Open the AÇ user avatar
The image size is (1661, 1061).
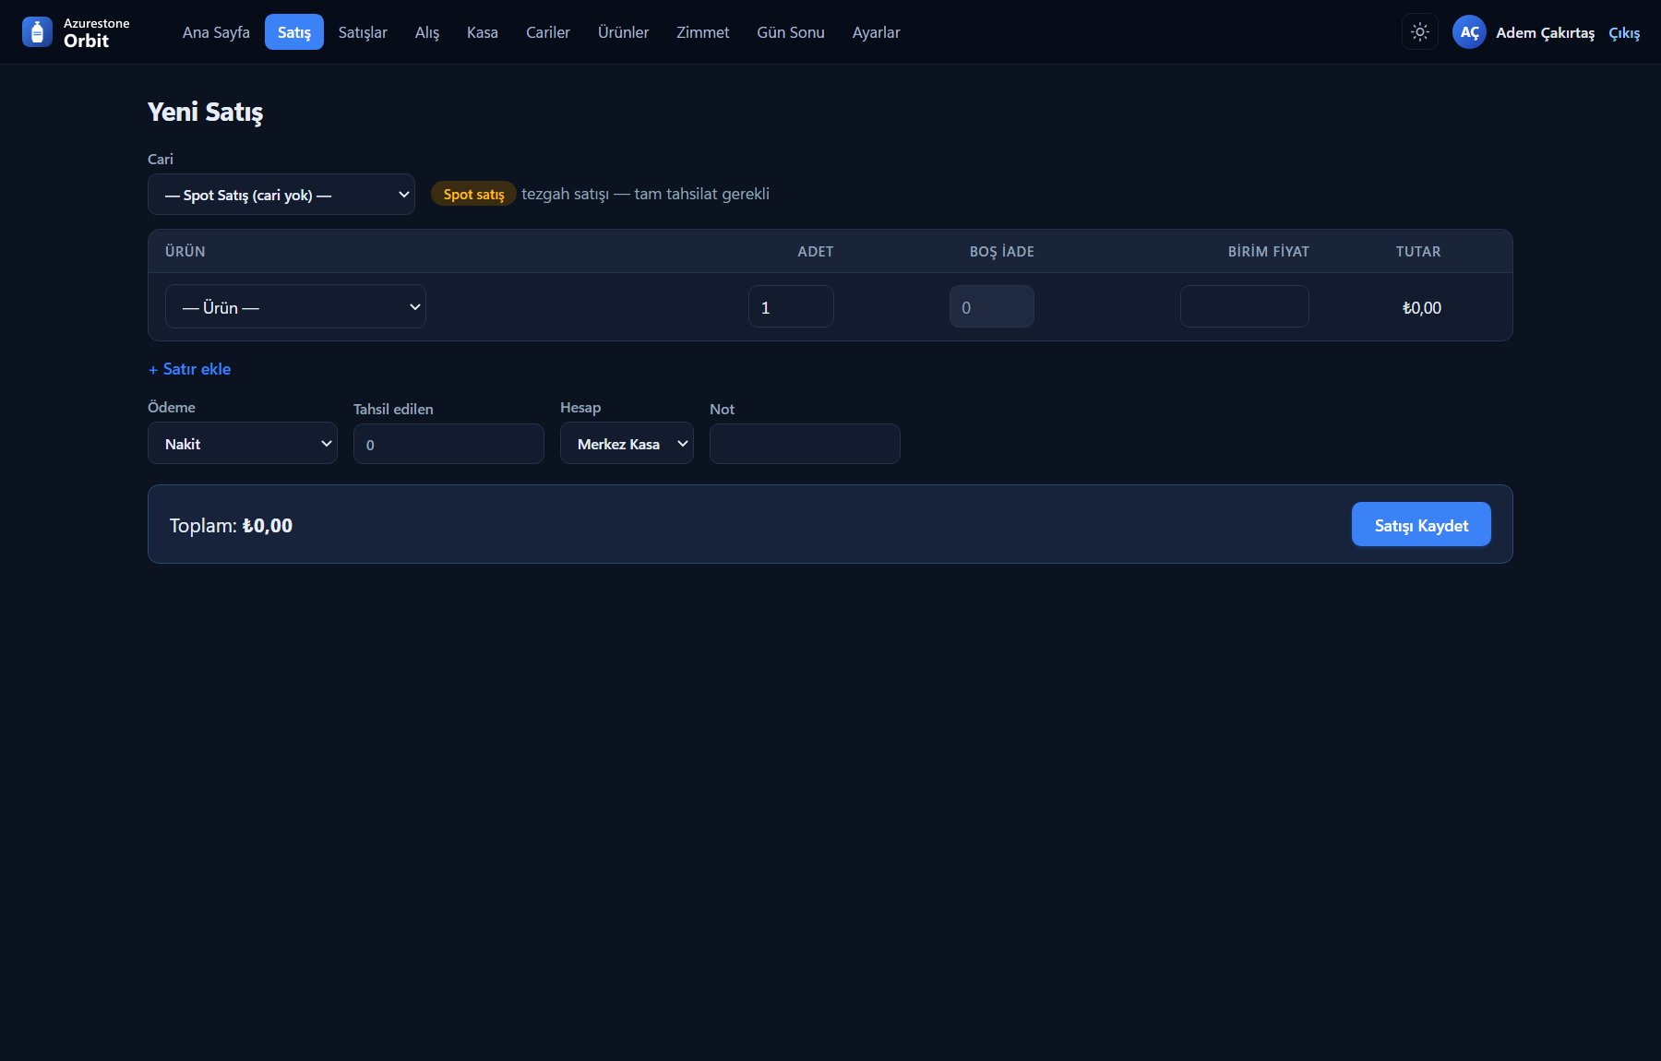(x=1469, y=32)
